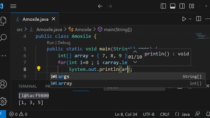Close the bottom panel
Image resolution: width=210 pixels, height=118 pixels.
click(x=208, y=86)
